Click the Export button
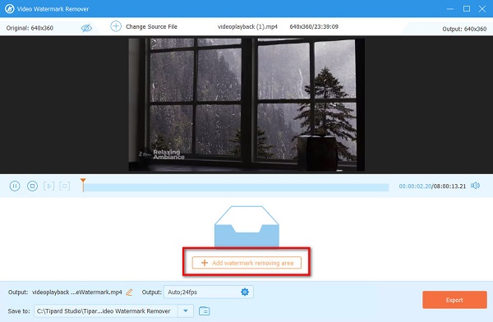493x322 pixels. (x=454, y=300)
